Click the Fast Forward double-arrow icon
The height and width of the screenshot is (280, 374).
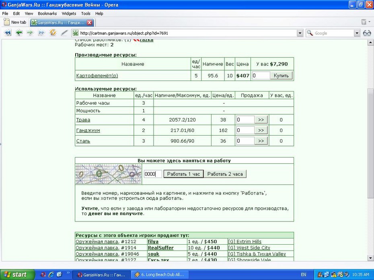(x=41, y=32)
